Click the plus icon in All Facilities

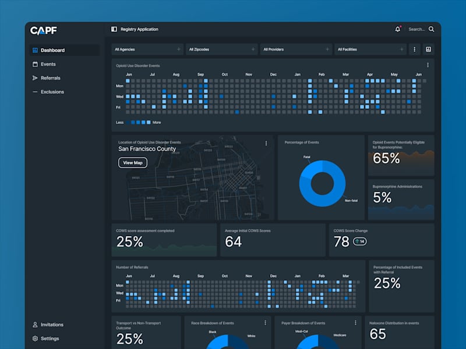401,49
